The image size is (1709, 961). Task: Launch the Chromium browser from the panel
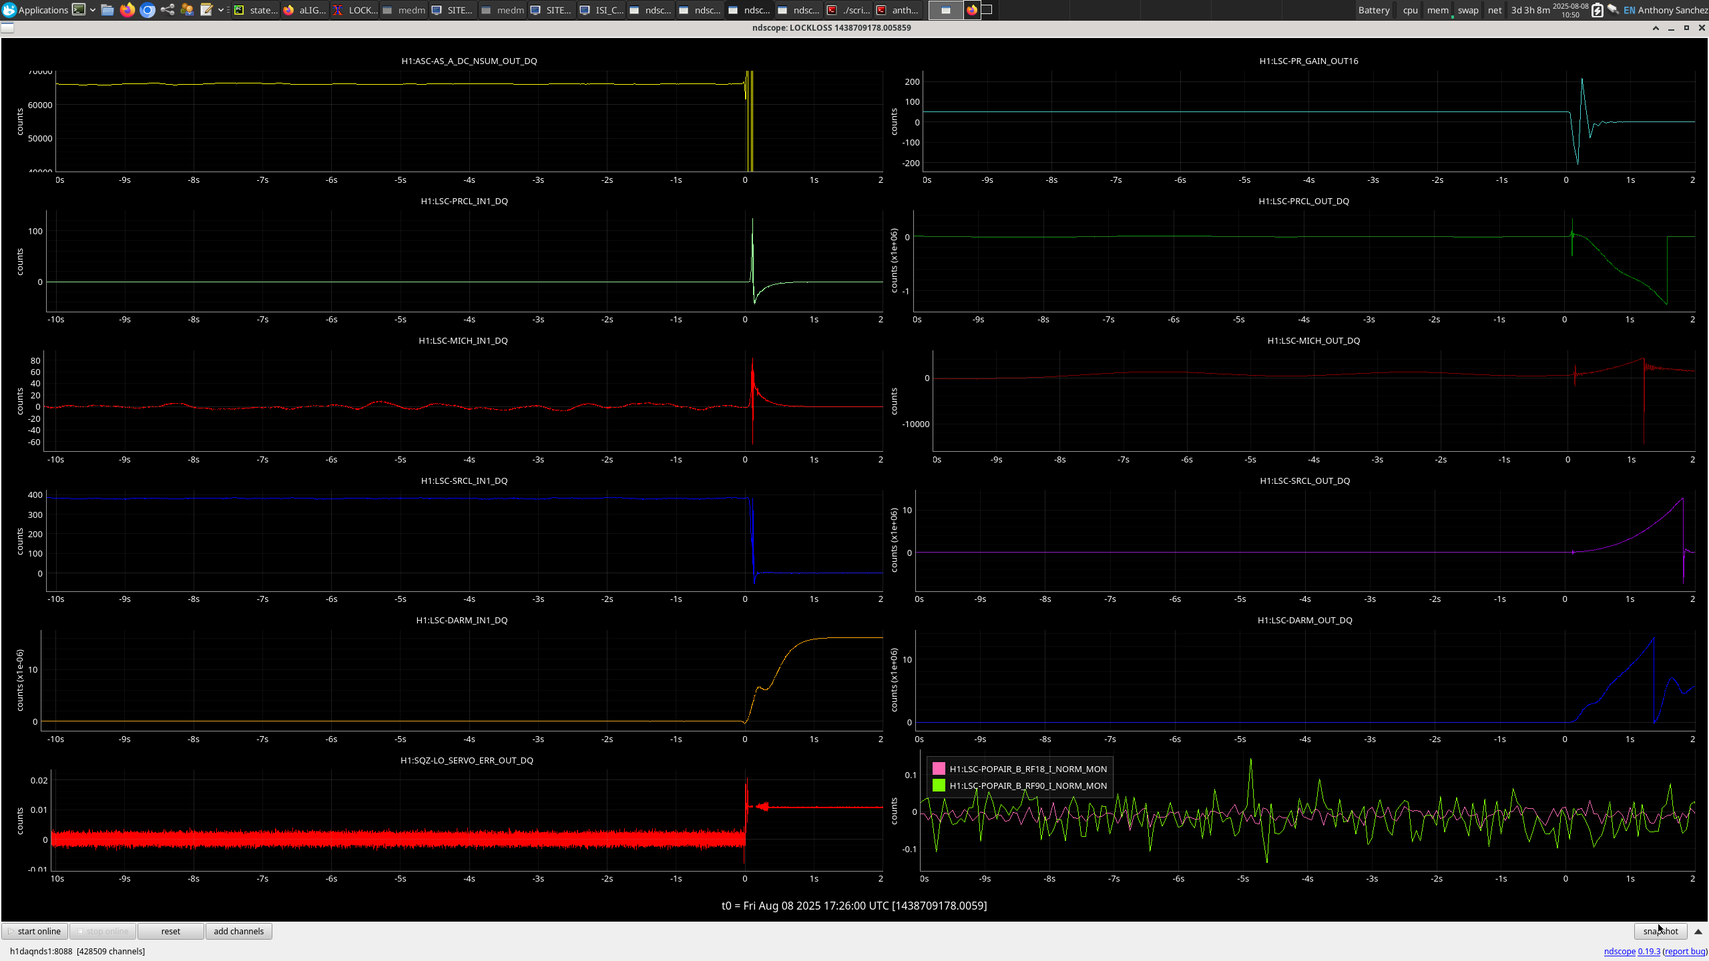148,10
